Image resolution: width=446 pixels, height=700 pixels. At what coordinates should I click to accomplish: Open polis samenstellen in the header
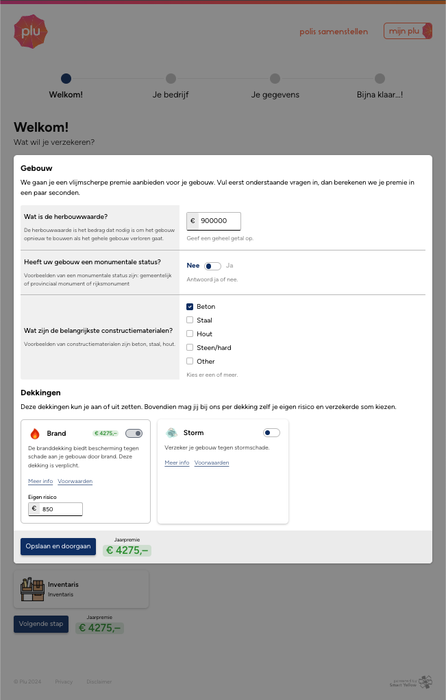pos(334,32)
